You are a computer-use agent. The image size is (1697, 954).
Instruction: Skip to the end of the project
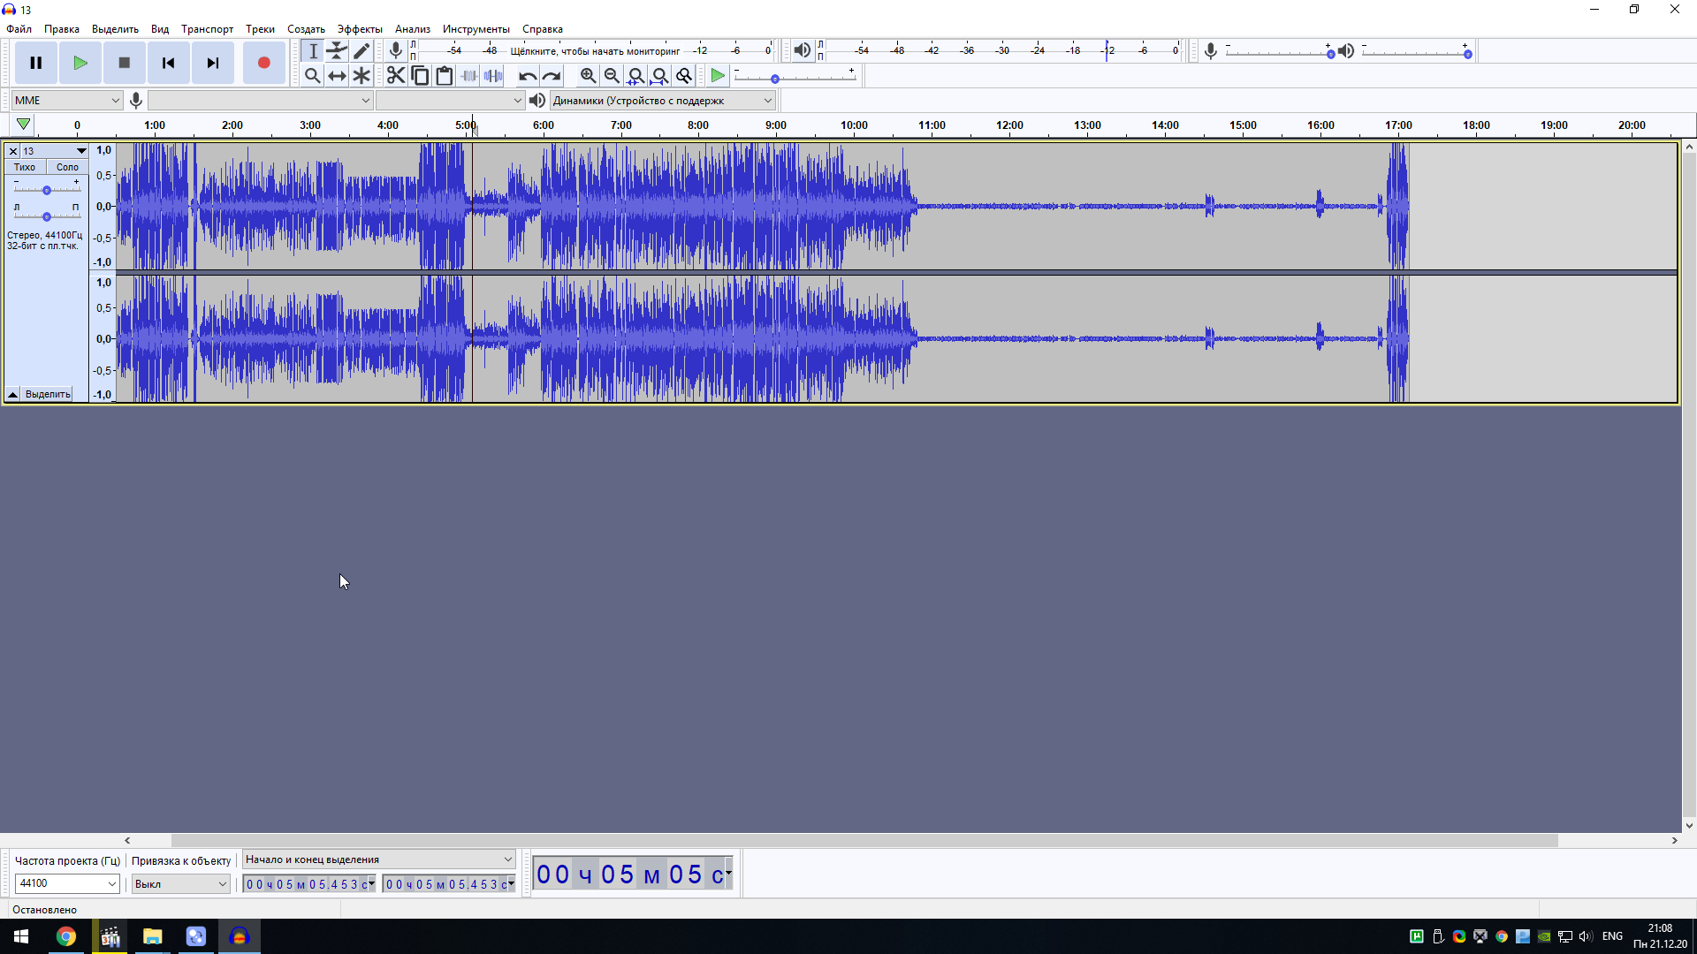point(213,63)
